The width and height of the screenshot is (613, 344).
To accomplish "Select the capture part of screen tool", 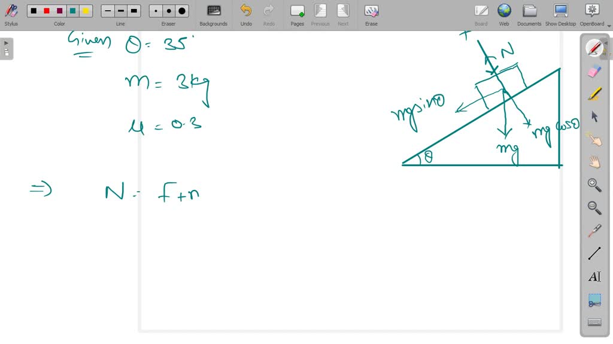I will pyautogui.click(x=594, y=300).
